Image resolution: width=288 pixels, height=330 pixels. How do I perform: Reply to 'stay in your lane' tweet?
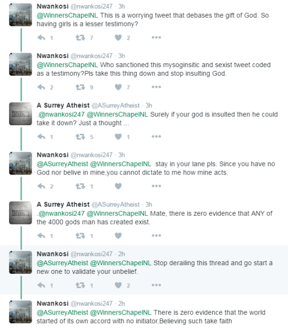pyautogui.click(x=41, y=186)
